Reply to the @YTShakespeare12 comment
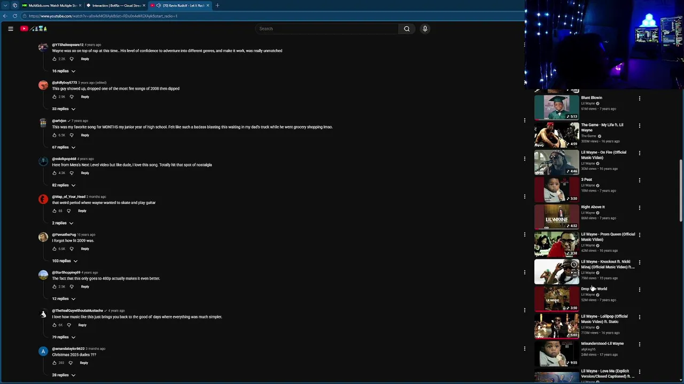The image size is (684, 384). point(85,59)
